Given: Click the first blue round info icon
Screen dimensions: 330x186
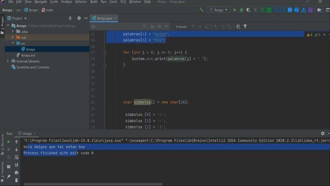Looking at the screenshot, I should (x=290, y=10).
